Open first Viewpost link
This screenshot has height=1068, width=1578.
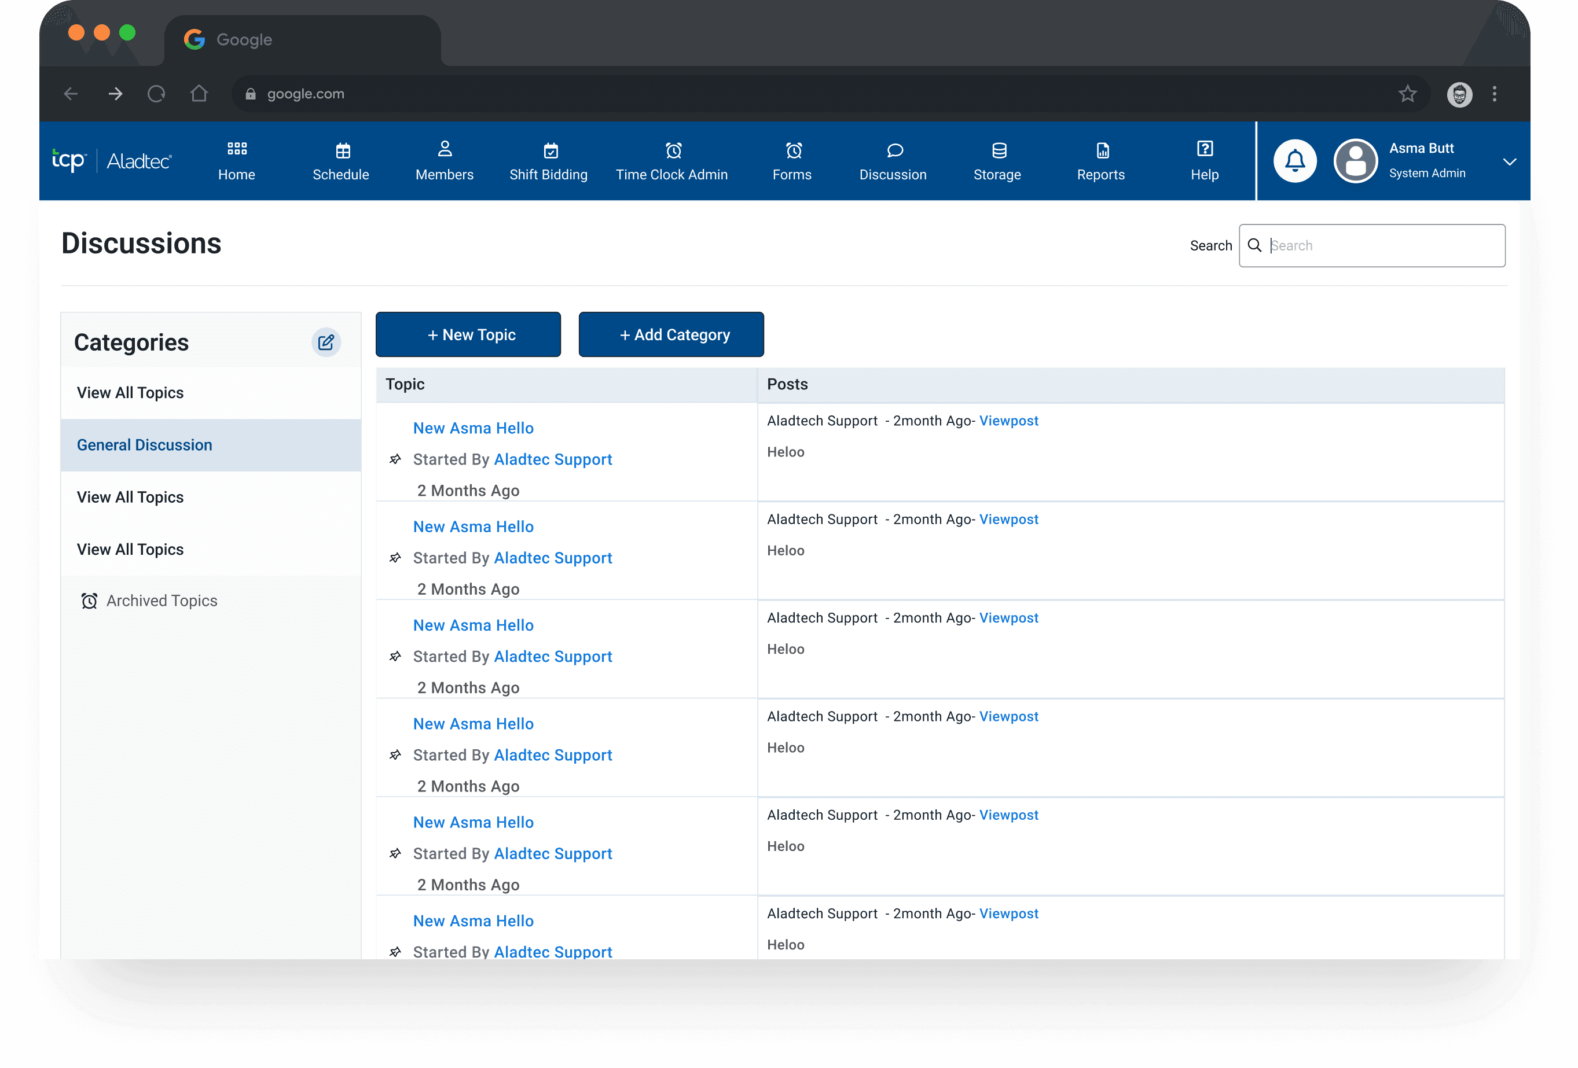point(1008,421)
